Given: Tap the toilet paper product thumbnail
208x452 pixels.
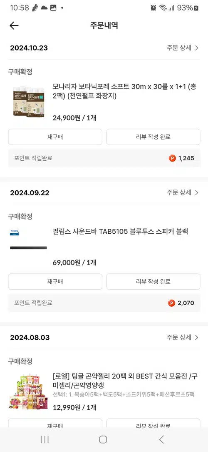Looking at the screenshot, I should click(x=28, y=101).
